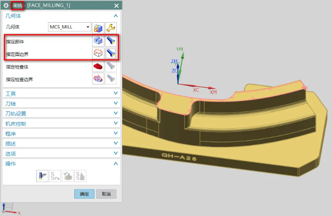The width and height of the screenshot is (332, 216).
Task: Click the red 指定检查体 select icon
Action: pyautogui.click(x=98, y=66)
